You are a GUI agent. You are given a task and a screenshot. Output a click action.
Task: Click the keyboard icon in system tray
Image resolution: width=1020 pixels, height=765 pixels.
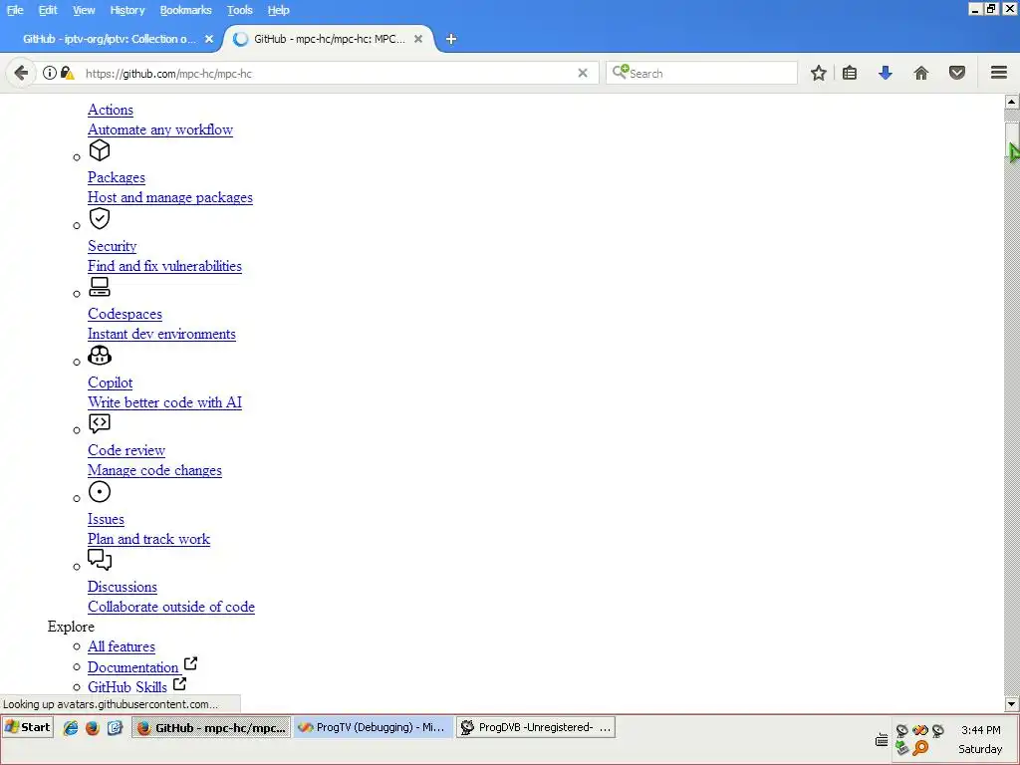(883, 740)
